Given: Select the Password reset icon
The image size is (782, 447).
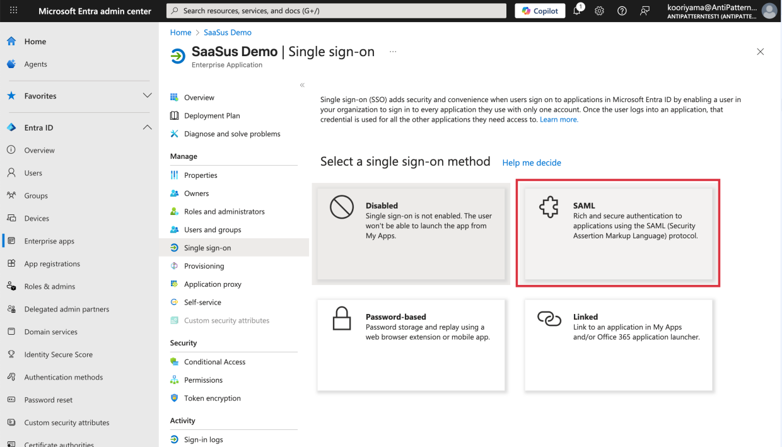Looking at the screenshot, I should [x=11, y=400].
